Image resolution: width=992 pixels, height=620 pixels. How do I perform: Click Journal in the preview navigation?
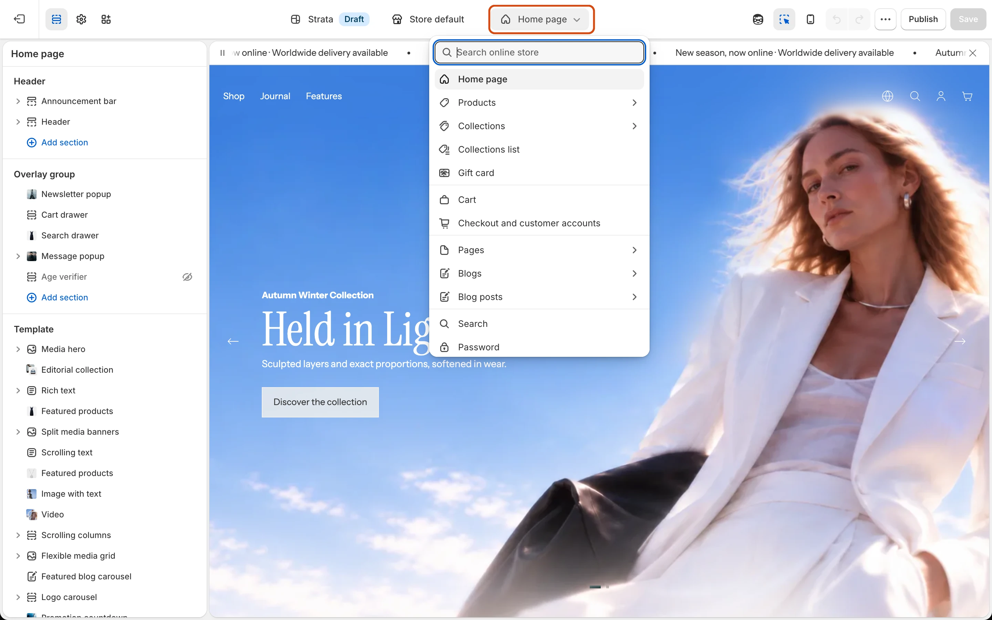275,96
